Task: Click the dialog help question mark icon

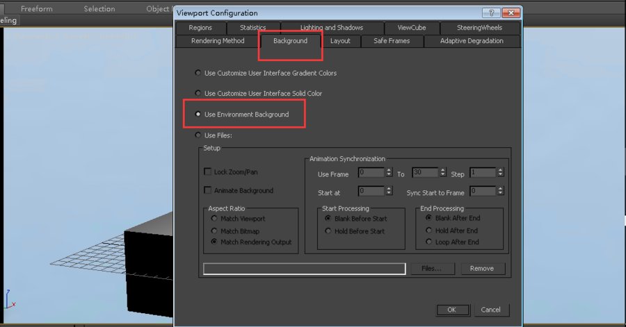Action: [491, 12]
